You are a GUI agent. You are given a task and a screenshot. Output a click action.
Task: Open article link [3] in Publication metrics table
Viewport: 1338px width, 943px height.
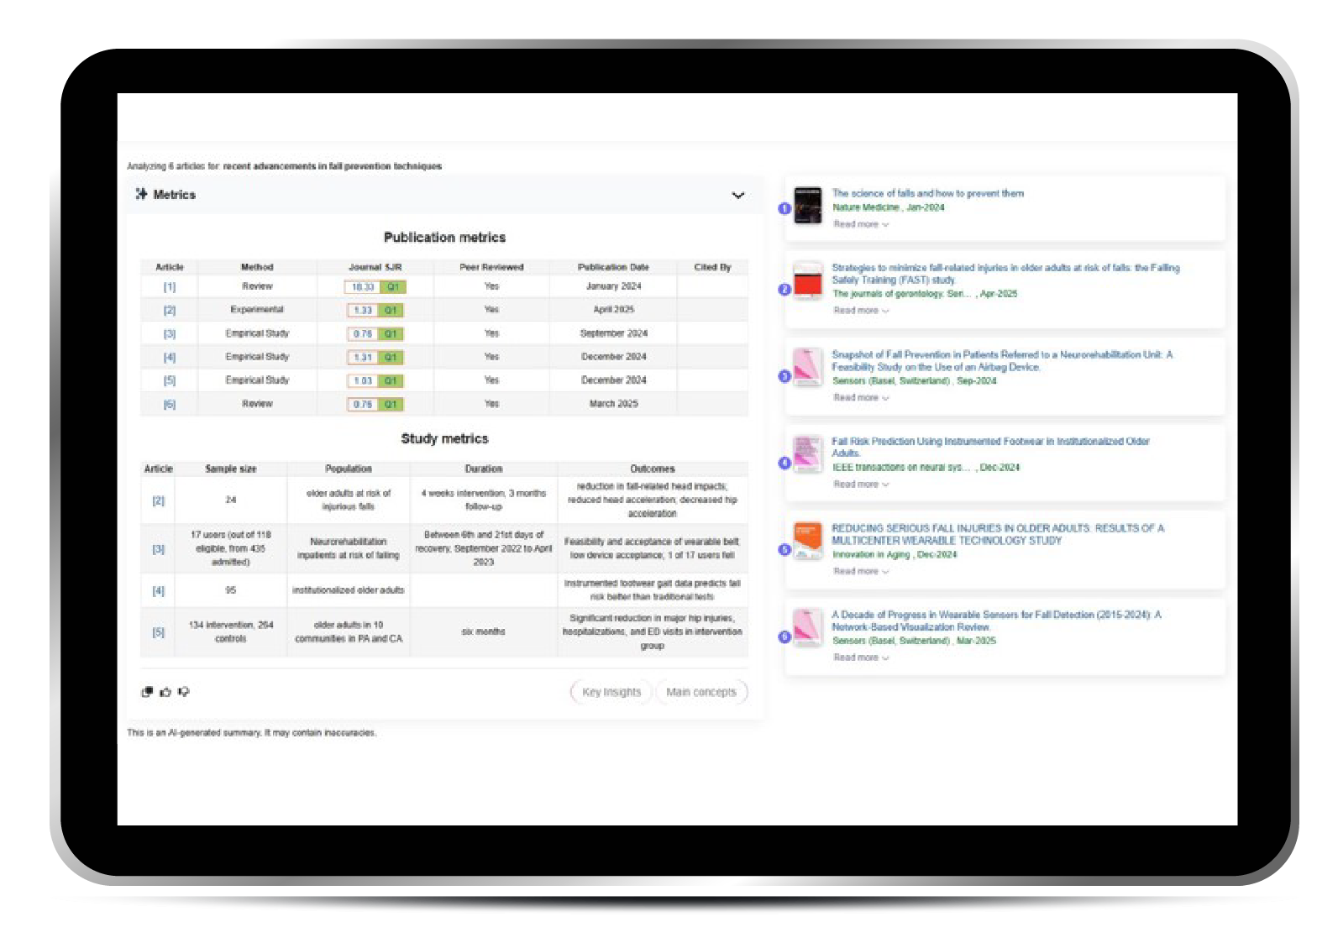[x=170, y=334]
